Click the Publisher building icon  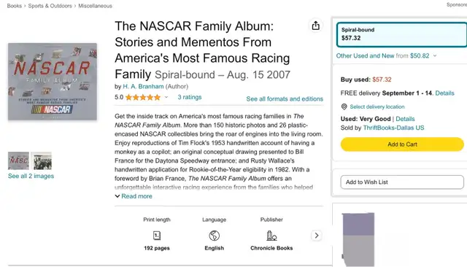[x=271, y=236]
